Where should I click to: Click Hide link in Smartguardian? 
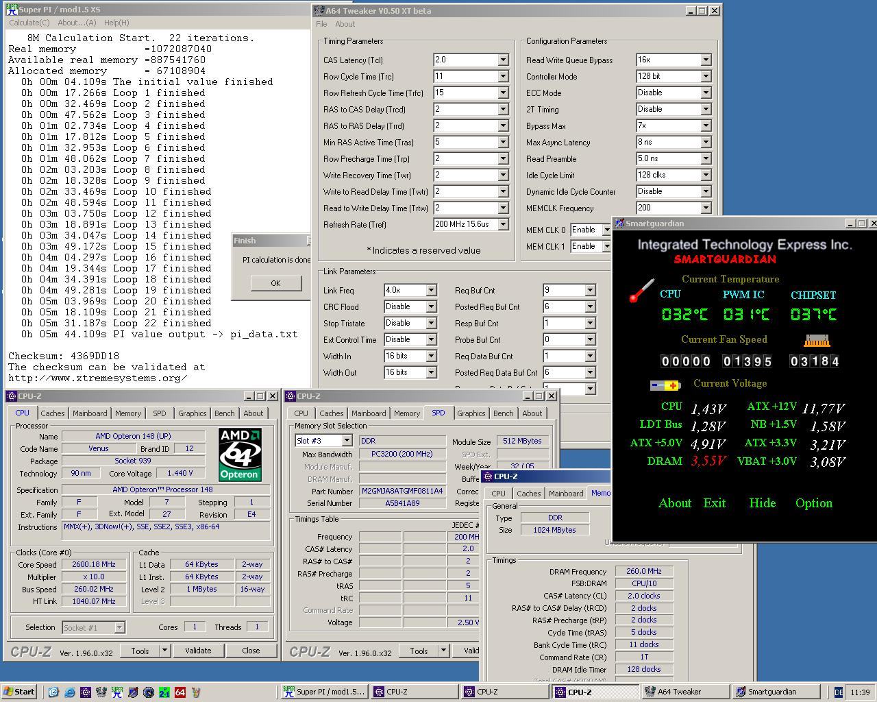point(762,503)
